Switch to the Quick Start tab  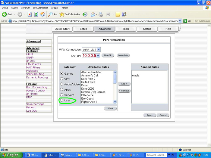coord(62,29)
